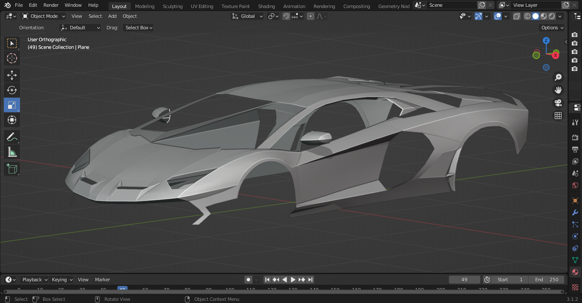Open the View Layer properties tab
This screenshot has height=303, width=582.
pos(575,161)
